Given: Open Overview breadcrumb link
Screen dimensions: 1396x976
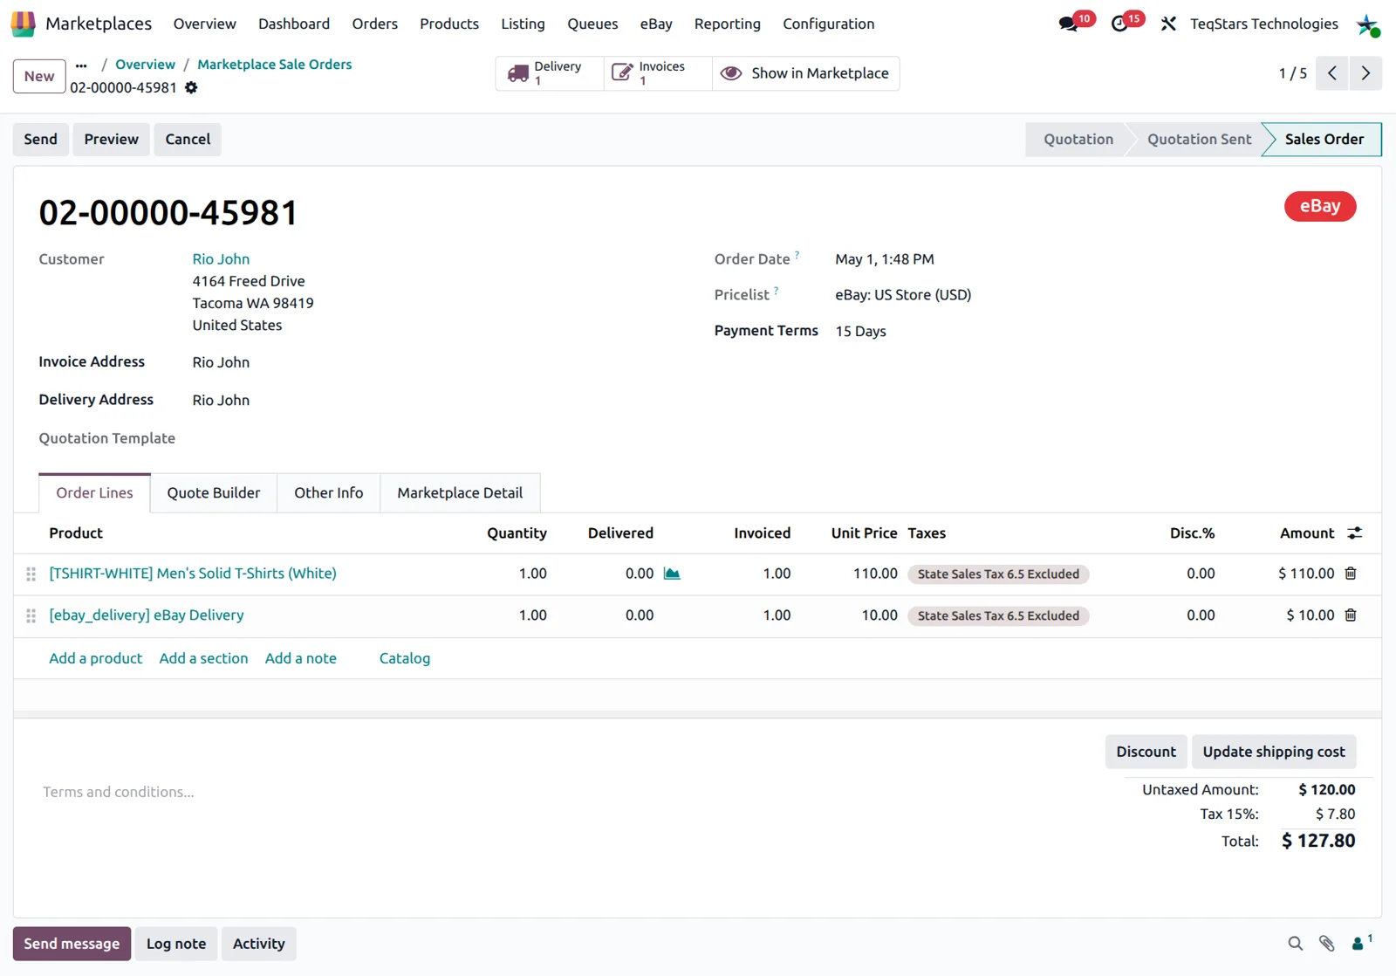Looking at the screenshot, I should (x=145, y=65).
